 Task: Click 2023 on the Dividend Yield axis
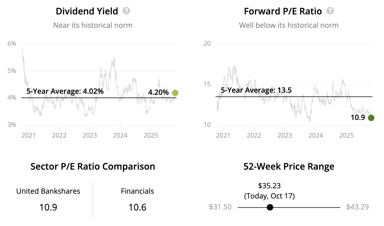click(89, 135)
